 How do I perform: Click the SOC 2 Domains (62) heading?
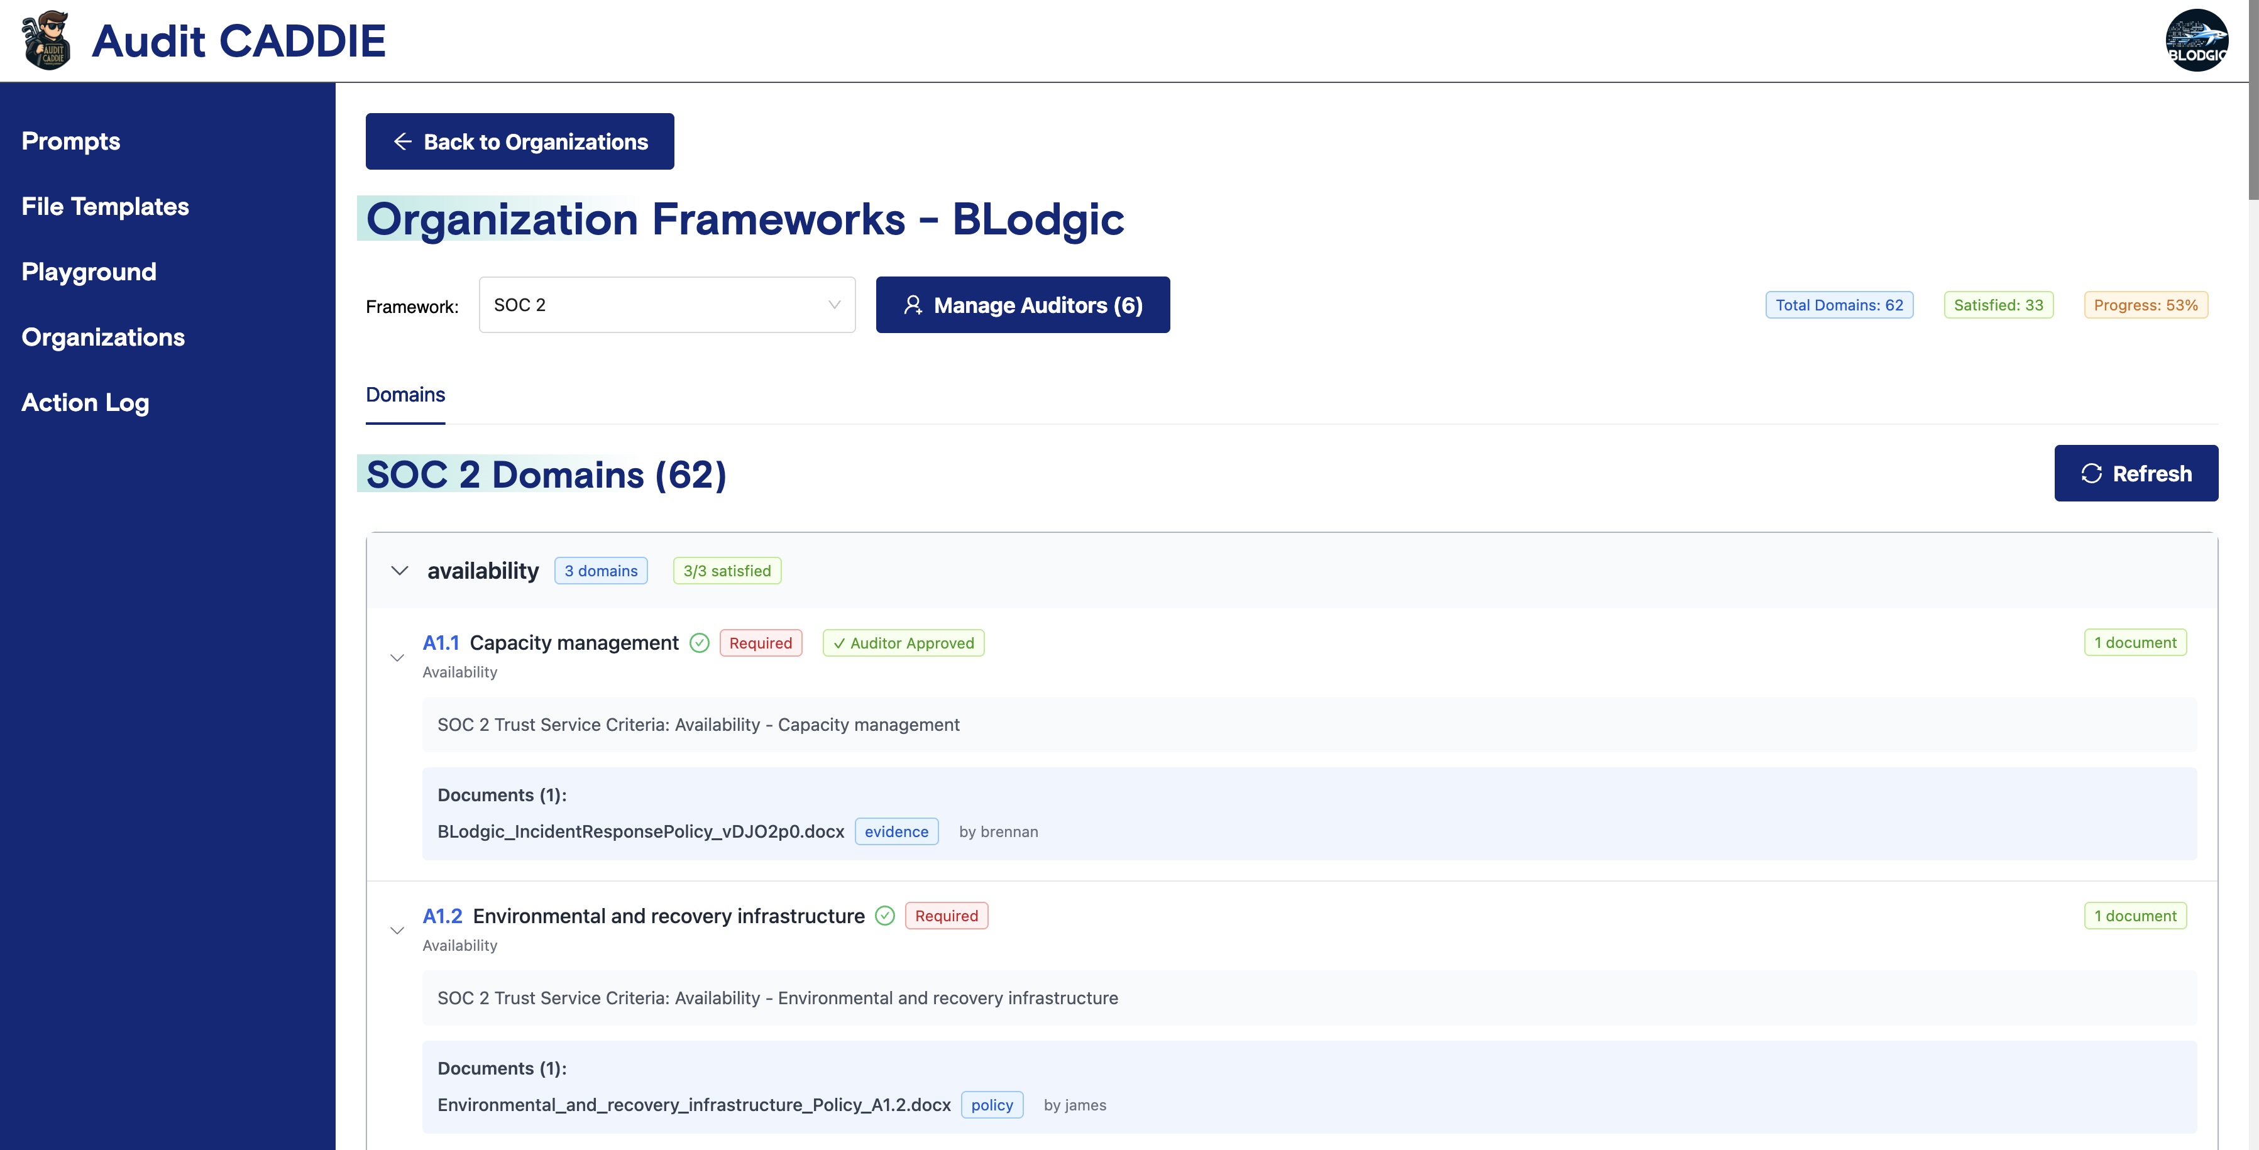coord(546,474)
